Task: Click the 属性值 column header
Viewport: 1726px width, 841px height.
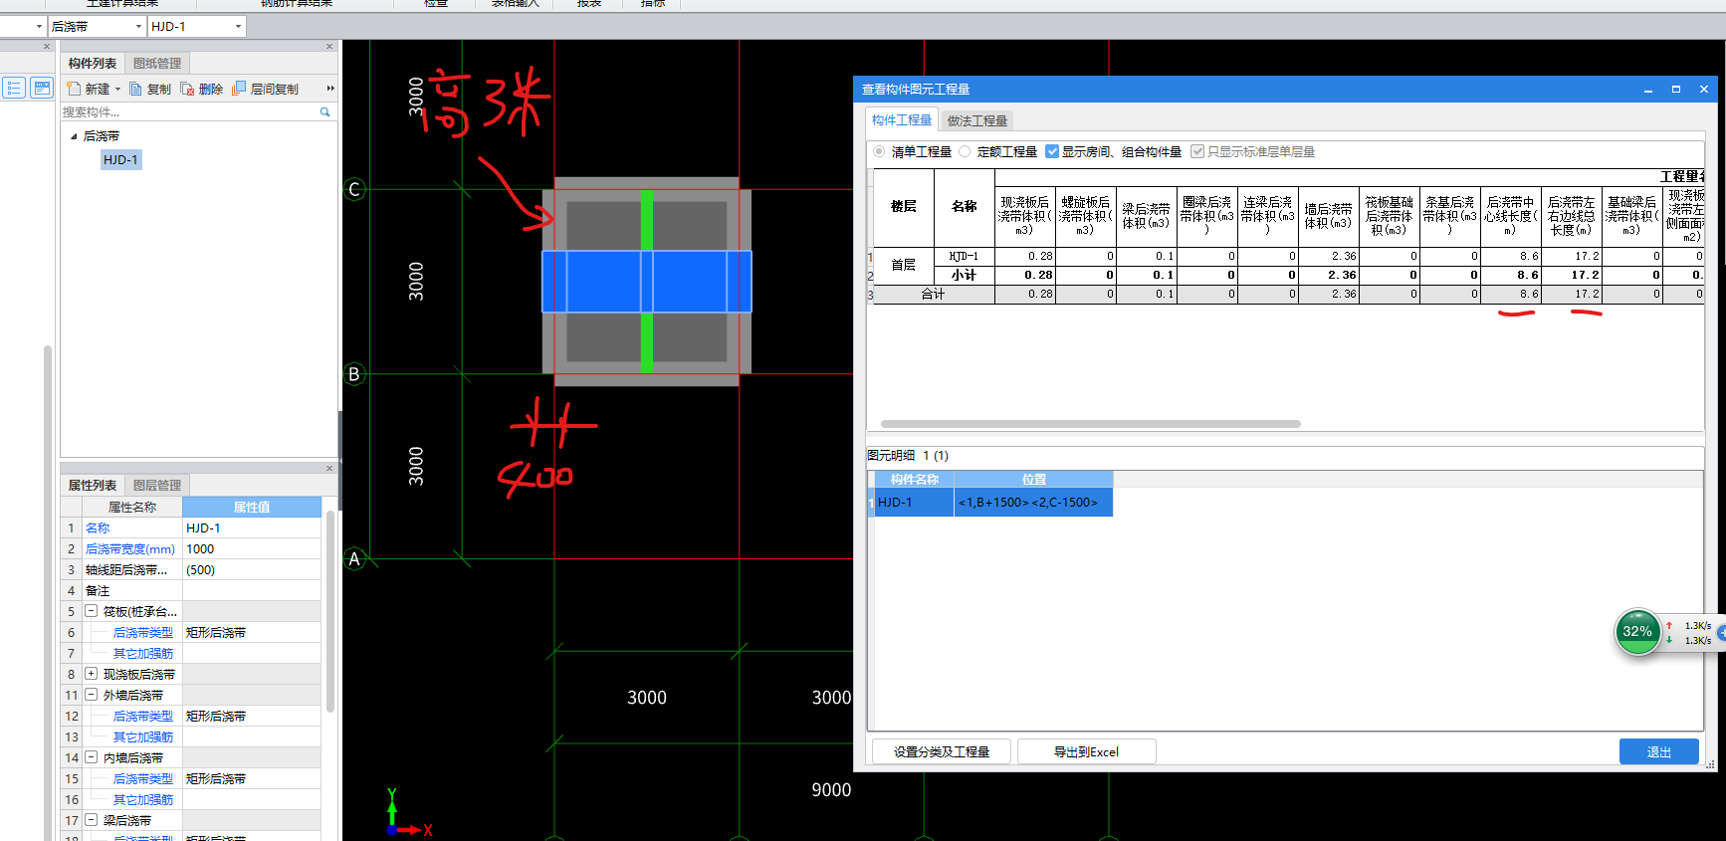Action: (x=252, y=507)
